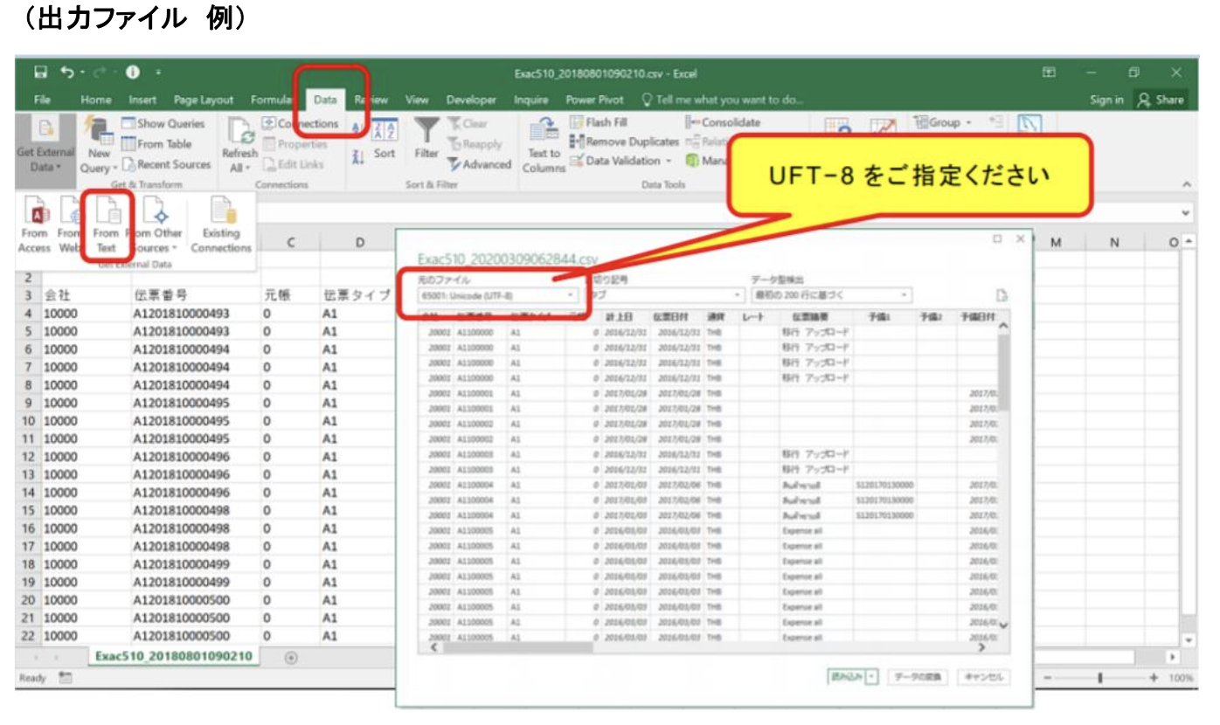
Task: Click the 読み込み (Load) button
Action: pos(845,677)
